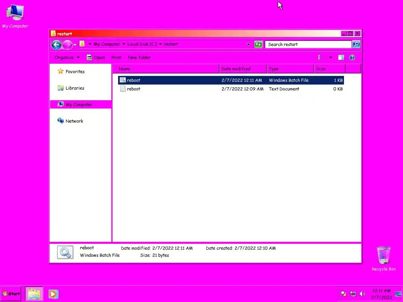Create a New folder

pos(139,57)
